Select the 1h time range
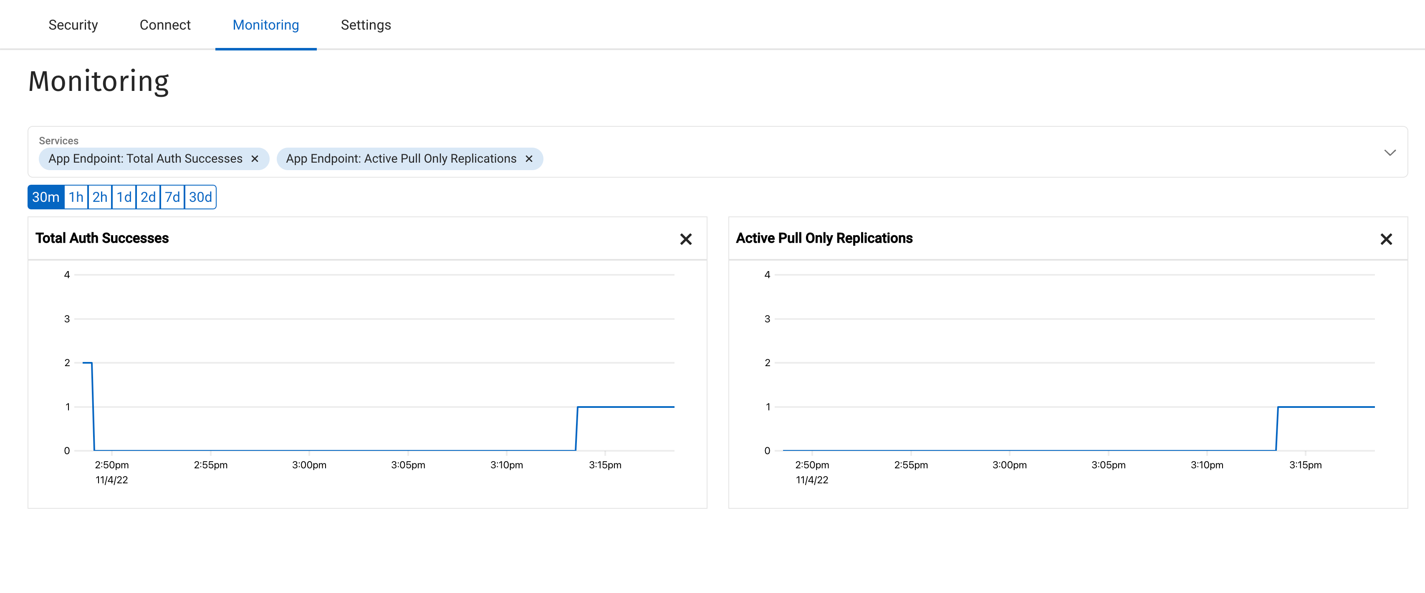Image resolution: width=1425 pixels, height=593 pixels. pos(76,196)
